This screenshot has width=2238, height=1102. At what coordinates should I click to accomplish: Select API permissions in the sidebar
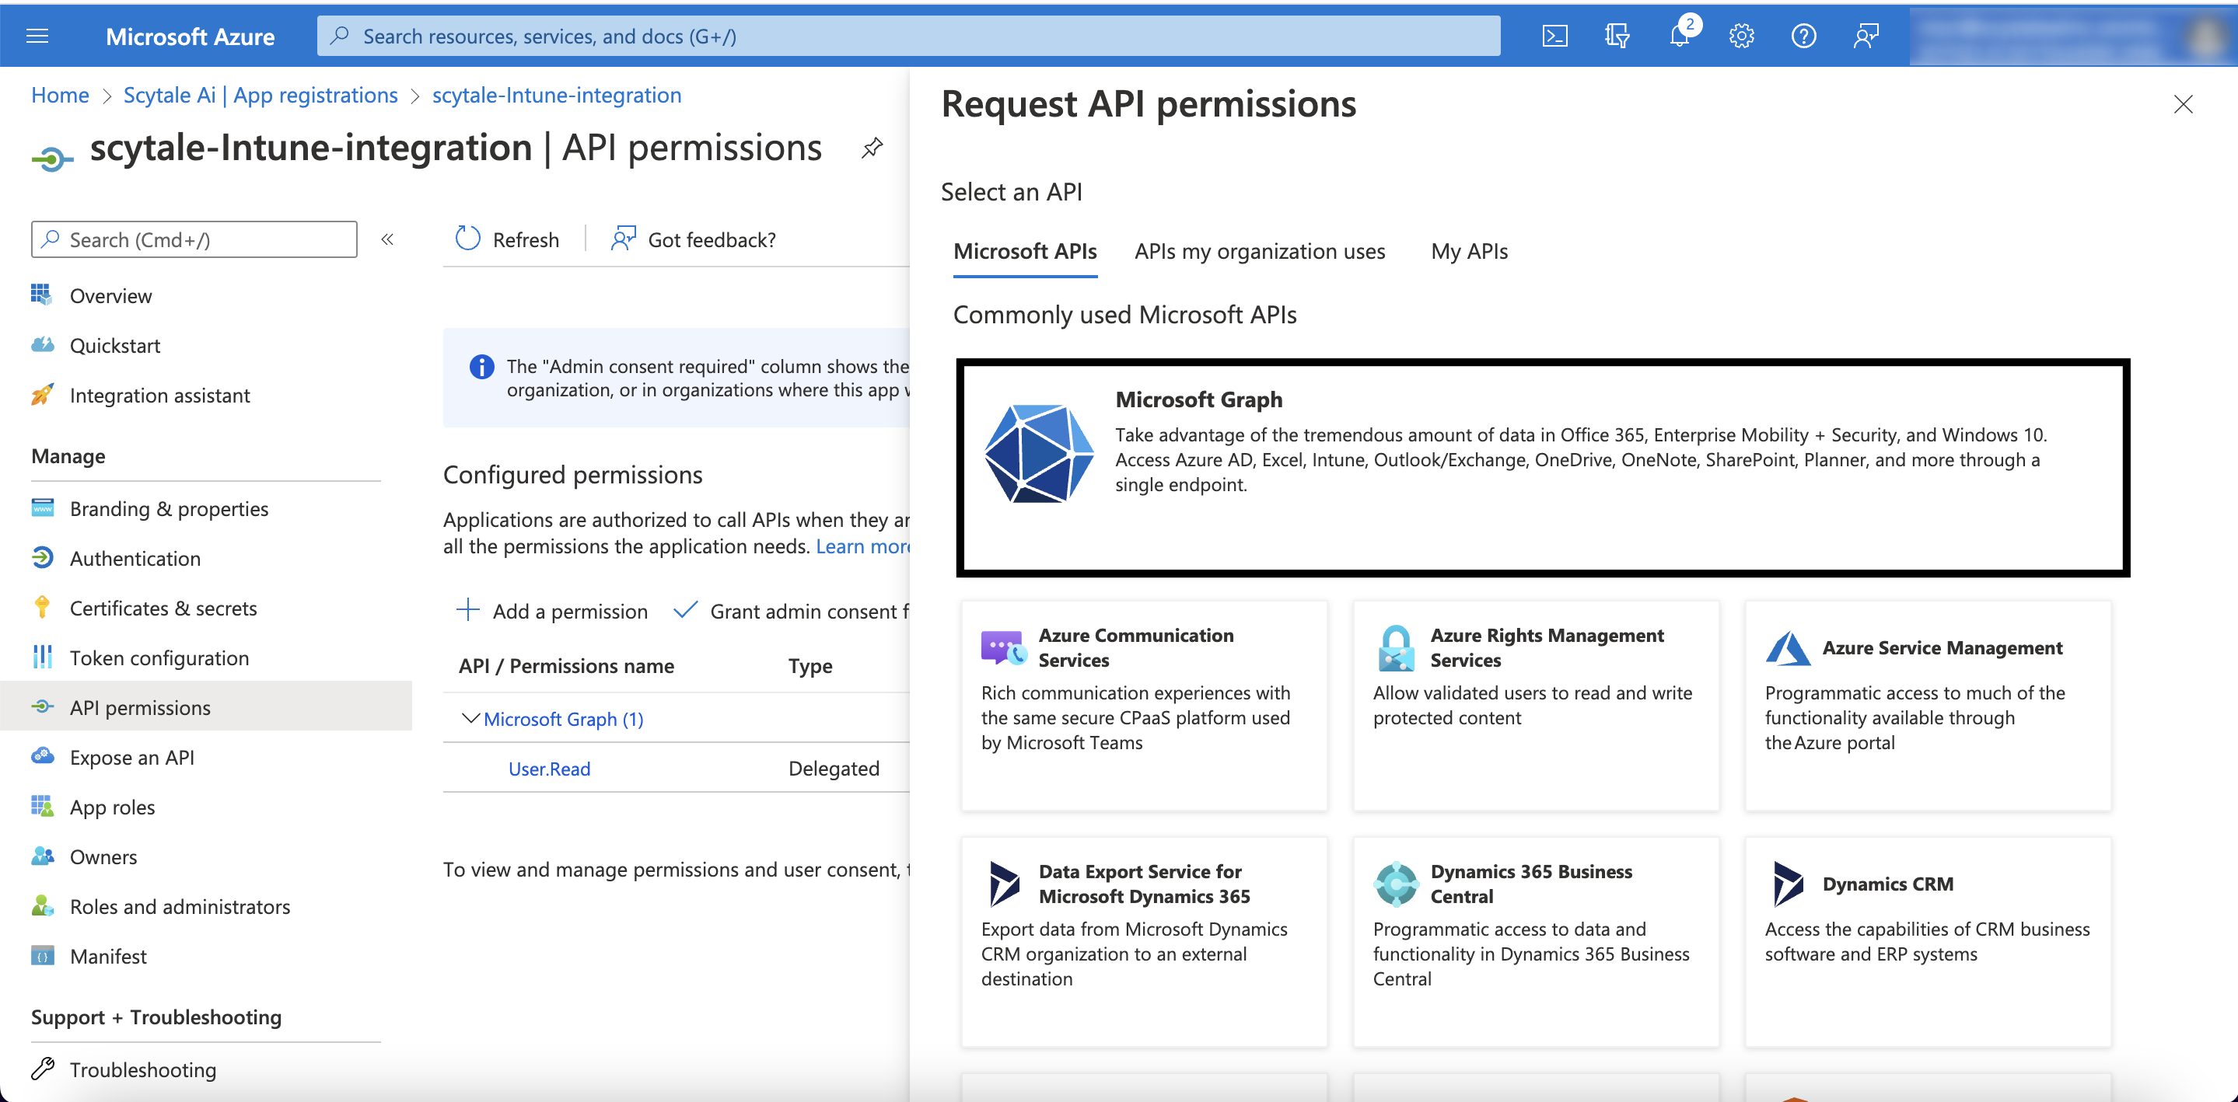[206, 707]
